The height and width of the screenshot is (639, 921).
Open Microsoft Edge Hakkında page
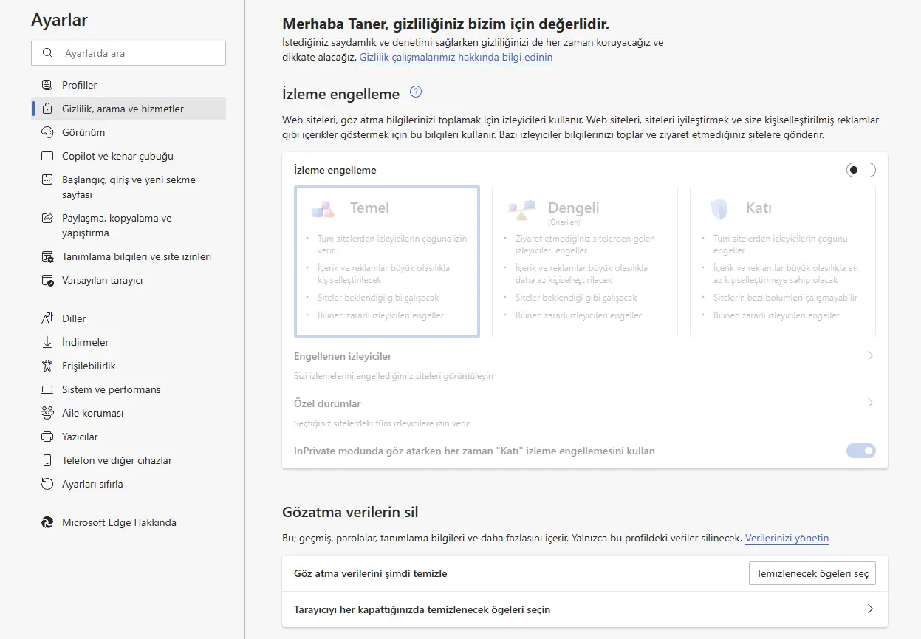tap(129, 522)
